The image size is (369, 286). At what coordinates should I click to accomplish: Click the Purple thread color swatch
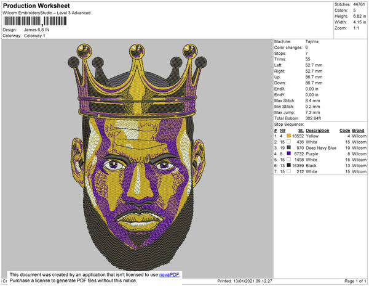pos(289,153)
